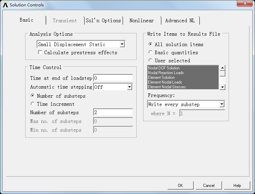Image resolution: width=255 pixels, height=194 pixels.
Task: Switch to the Sol'n Options tab
Action: (103, 21)
